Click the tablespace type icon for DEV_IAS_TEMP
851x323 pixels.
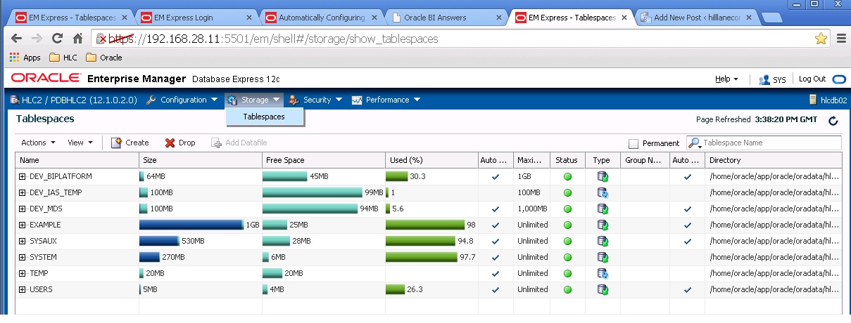coord(602,192)
